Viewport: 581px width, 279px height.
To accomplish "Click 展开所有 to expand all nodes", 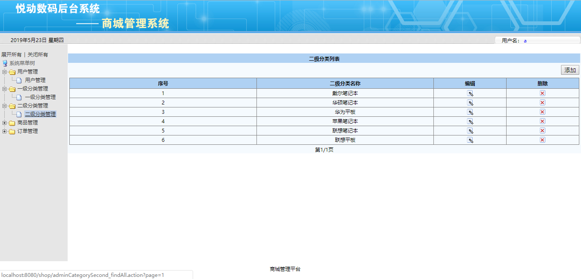I will pyautogui.click(x=11, y=55).
